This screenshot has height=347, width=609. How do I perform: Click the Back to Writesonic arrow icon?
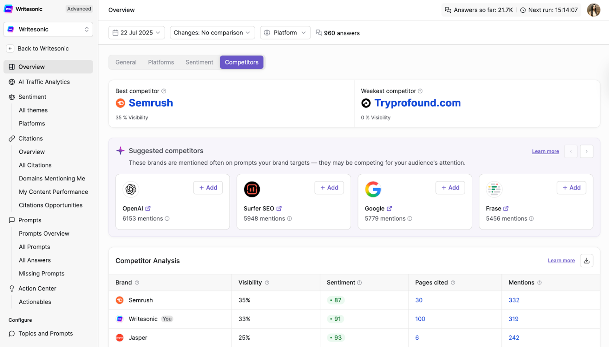click(x=10, y=49)
